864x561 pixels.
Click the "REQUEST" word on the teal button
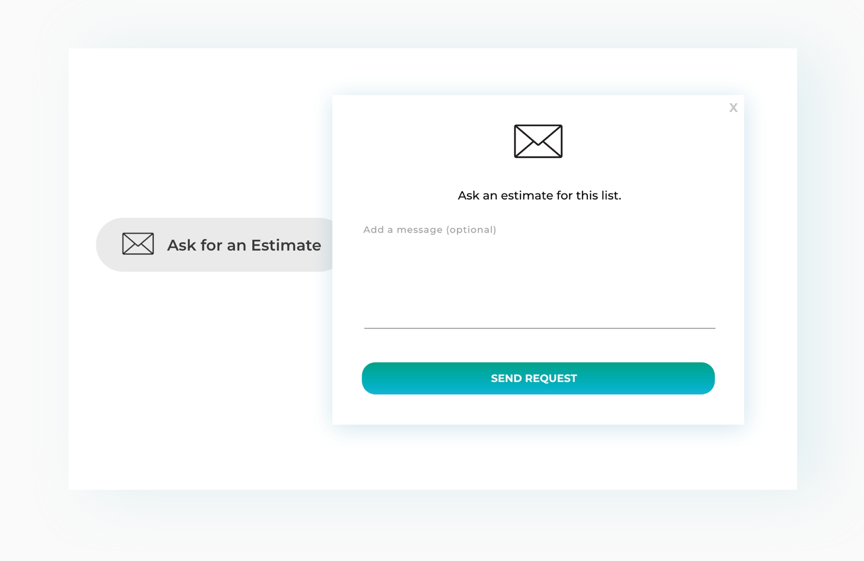[x=551, y=378]
